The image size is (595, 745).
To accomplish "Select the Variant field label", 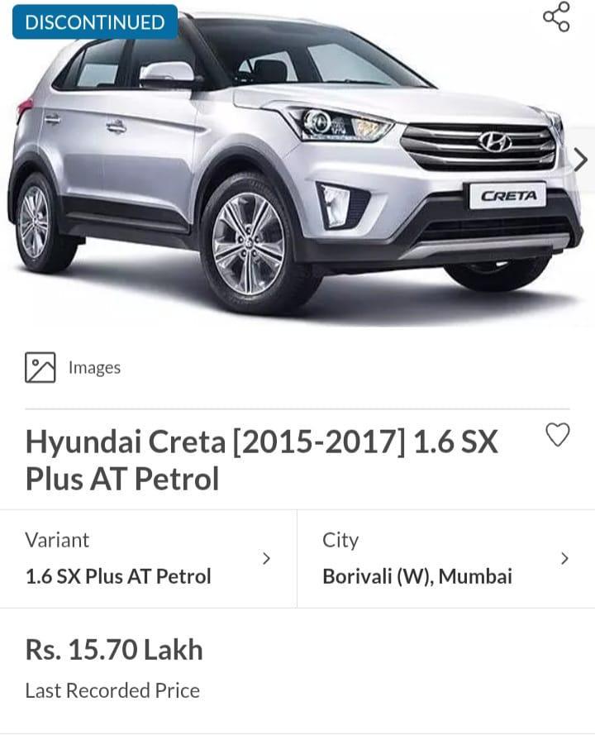I will tap(57, 540).
